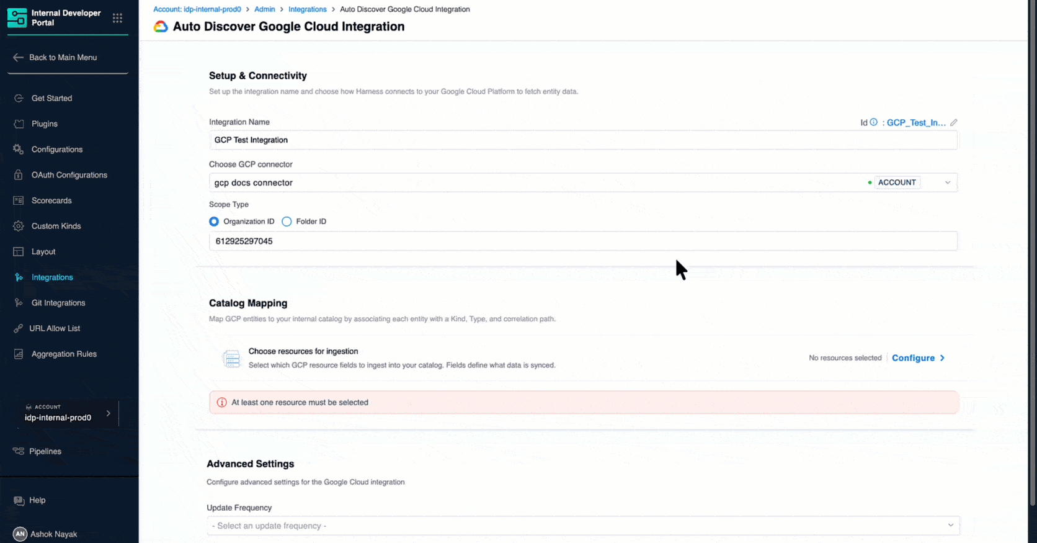
Task: Click the Git Integrations sidebar icon
Action: 19,303
